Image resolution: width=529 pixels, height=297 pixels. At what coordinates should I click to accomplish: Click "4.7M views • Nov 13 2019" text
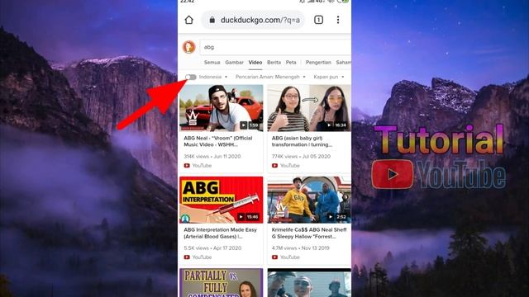301,247
